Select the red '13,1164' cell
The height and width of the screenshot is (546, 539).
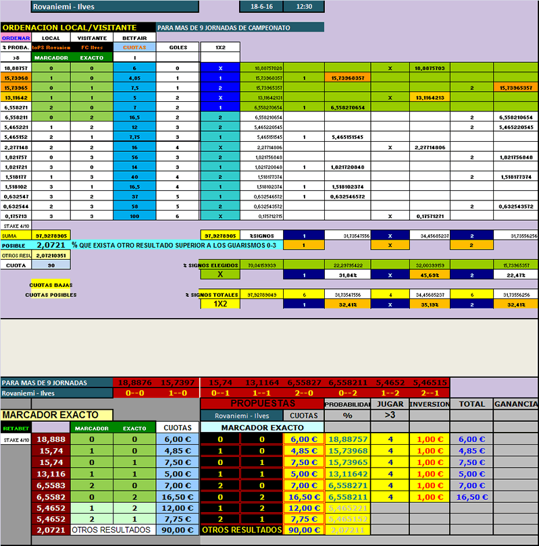click(x=262, y=383)
